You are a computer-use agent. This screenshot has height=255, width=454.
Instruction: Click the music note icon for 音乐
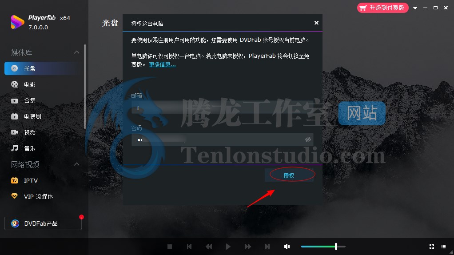(15, 148)
